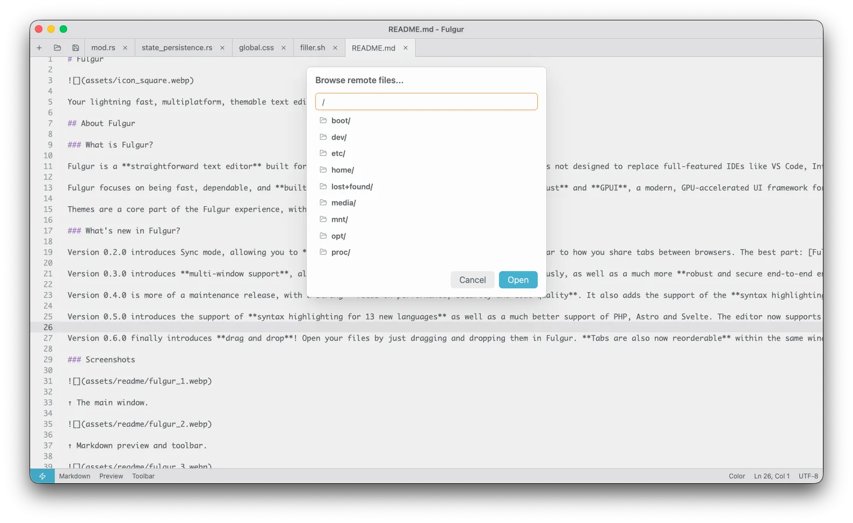The height and width of the screenshot is (523, 853).
Task: Close the state_persistence.rs tab
Action: (222, 48)
